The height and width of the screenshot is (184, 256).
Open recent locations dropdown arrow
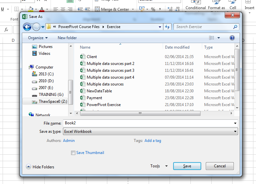tap(43, 27)
